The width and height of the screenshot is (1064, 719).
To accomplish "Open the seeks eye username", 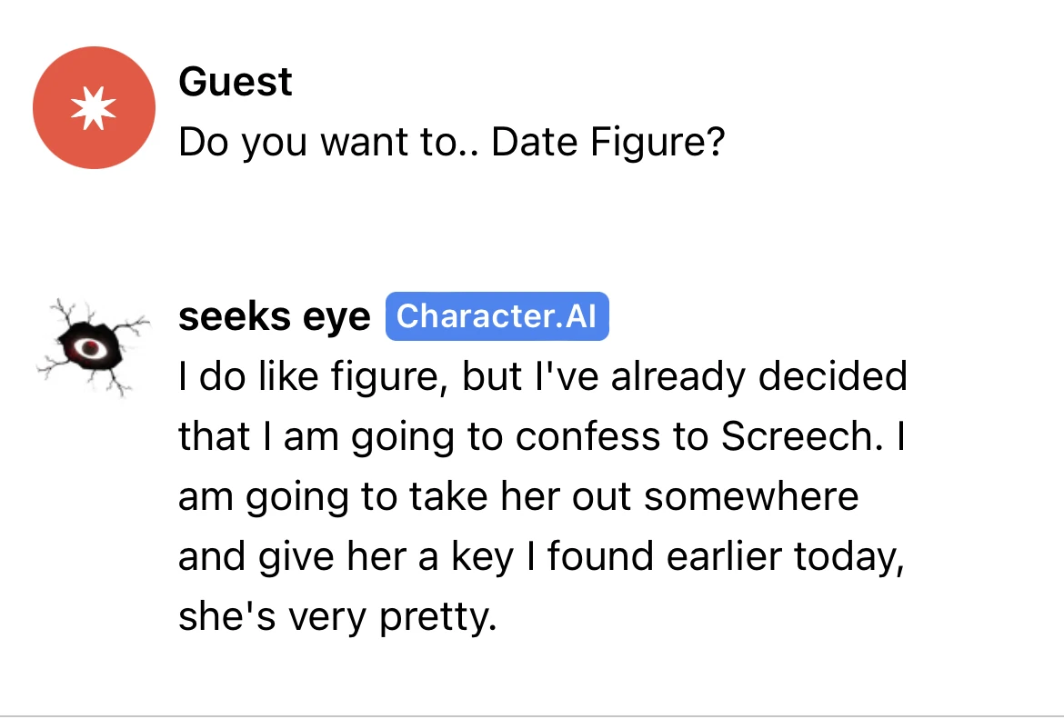I will (274, 317).
